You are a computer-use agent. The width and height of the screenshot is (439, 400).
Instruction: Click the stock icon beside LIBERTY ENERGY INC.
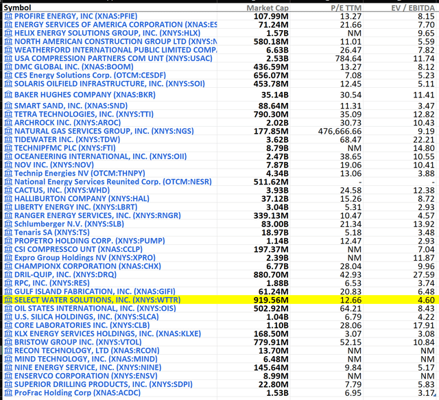[x=8, y=207]
